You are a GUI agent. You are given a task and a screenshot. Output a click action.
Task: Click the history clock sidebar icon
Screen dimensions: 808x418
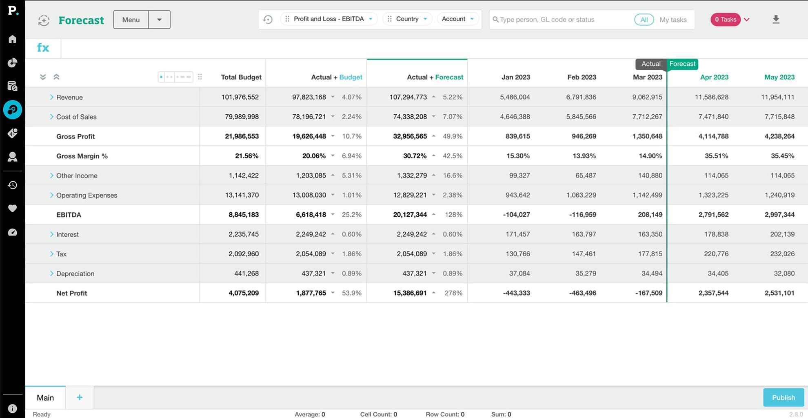[x=12, y=185]
